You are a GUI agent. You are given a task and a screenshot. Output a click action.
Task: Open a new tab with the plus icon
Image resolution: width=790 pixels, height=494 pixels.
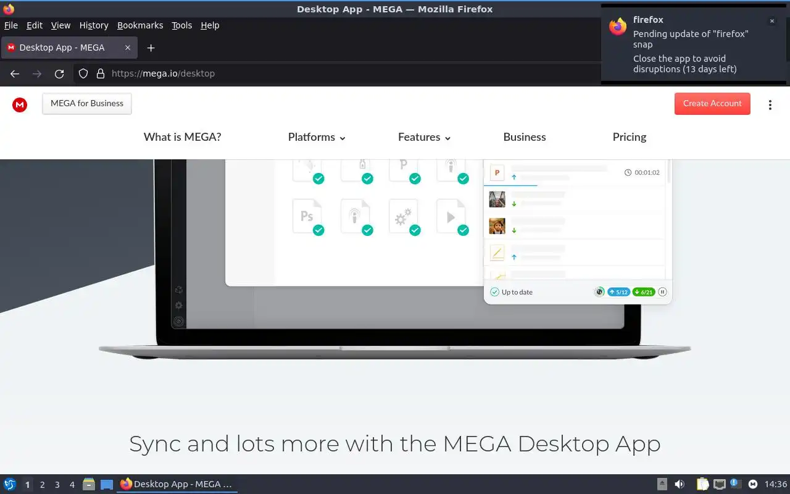(151, 48)
